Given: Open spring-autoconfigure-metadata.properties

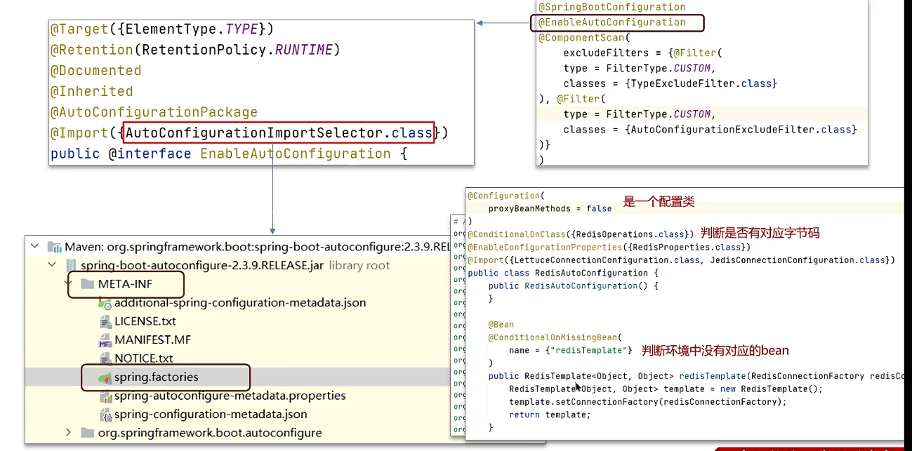Looking at the screenshot, I should coord(230,396).
